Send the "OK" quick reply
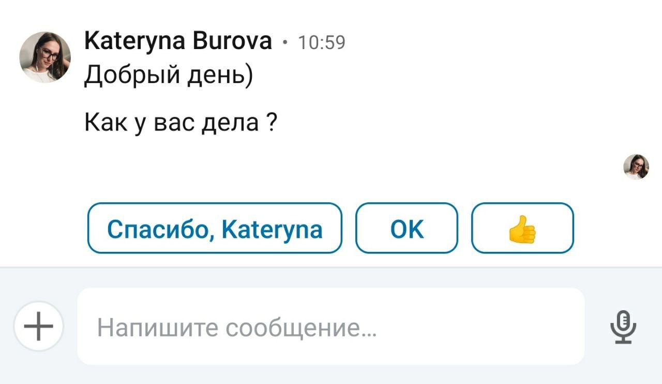662x384 pixels. [407, 228]
